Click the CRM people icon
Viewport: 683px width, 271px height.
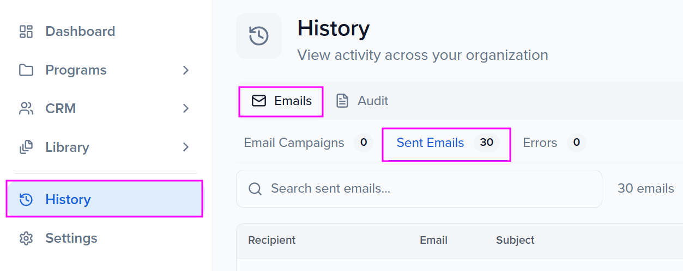pyautogui.click(x=26, y=109)
